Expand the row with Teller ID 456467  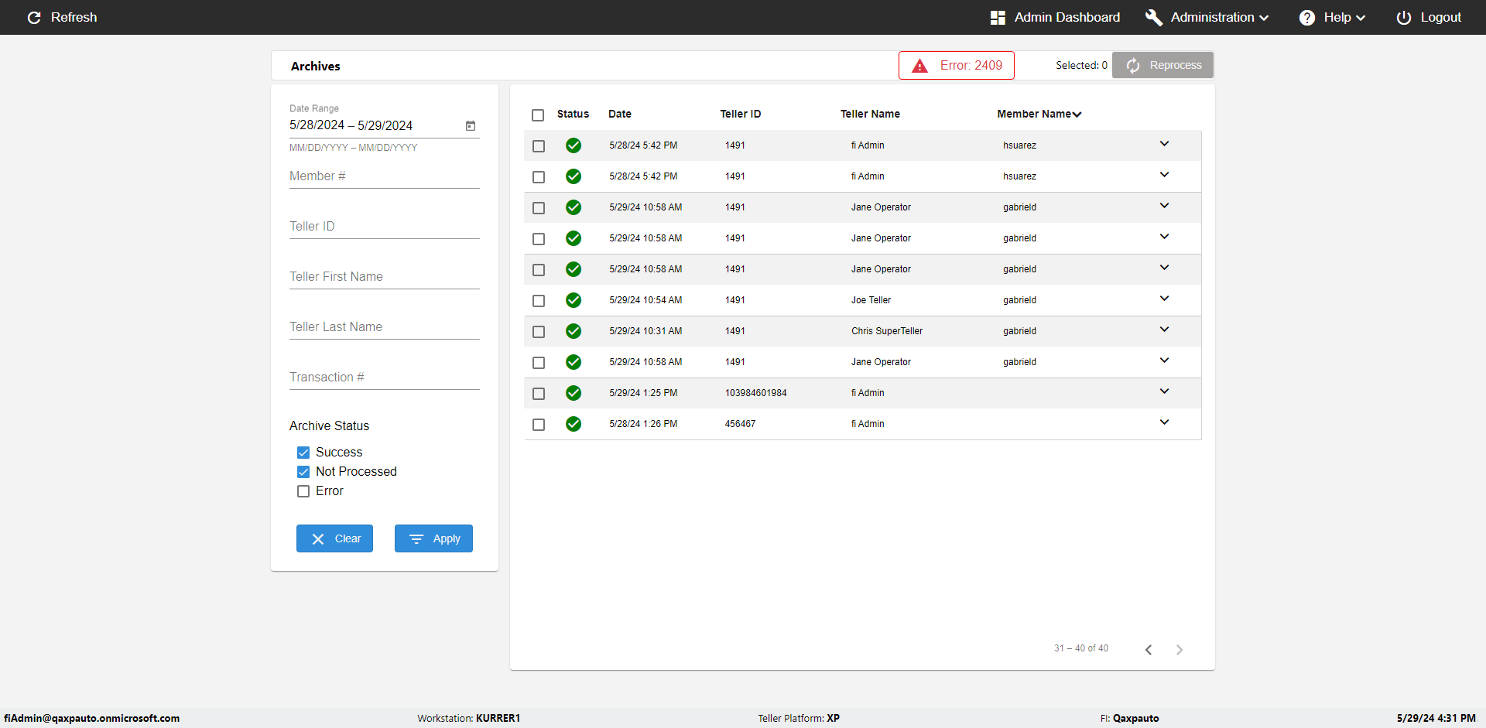click(x=1164, y=422)
